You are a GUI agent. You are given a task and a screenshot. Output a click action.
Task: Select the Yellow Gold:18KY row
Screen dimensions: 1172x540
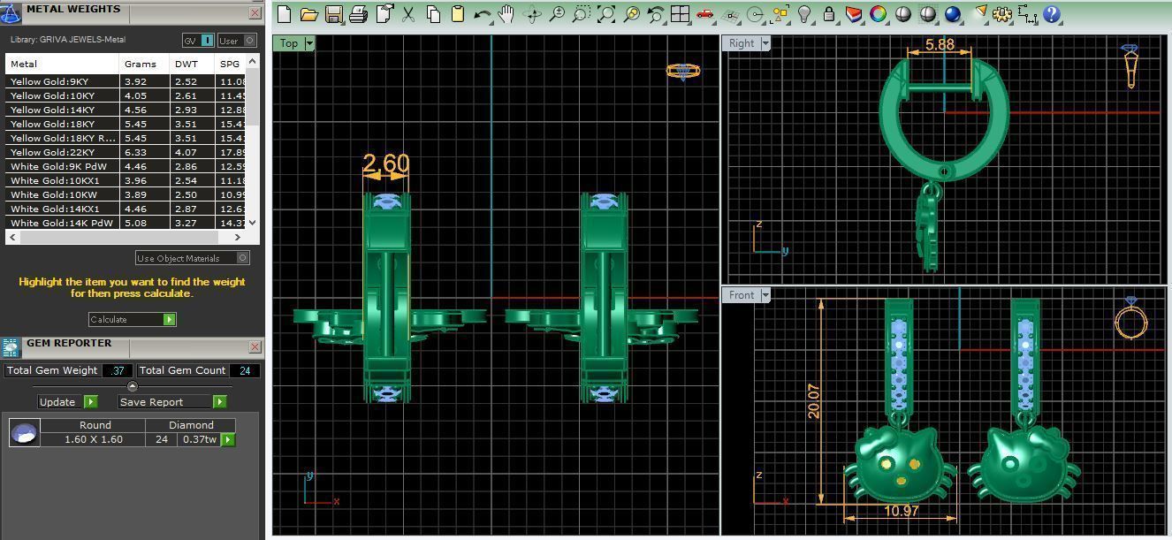click(x=127, y=124)
